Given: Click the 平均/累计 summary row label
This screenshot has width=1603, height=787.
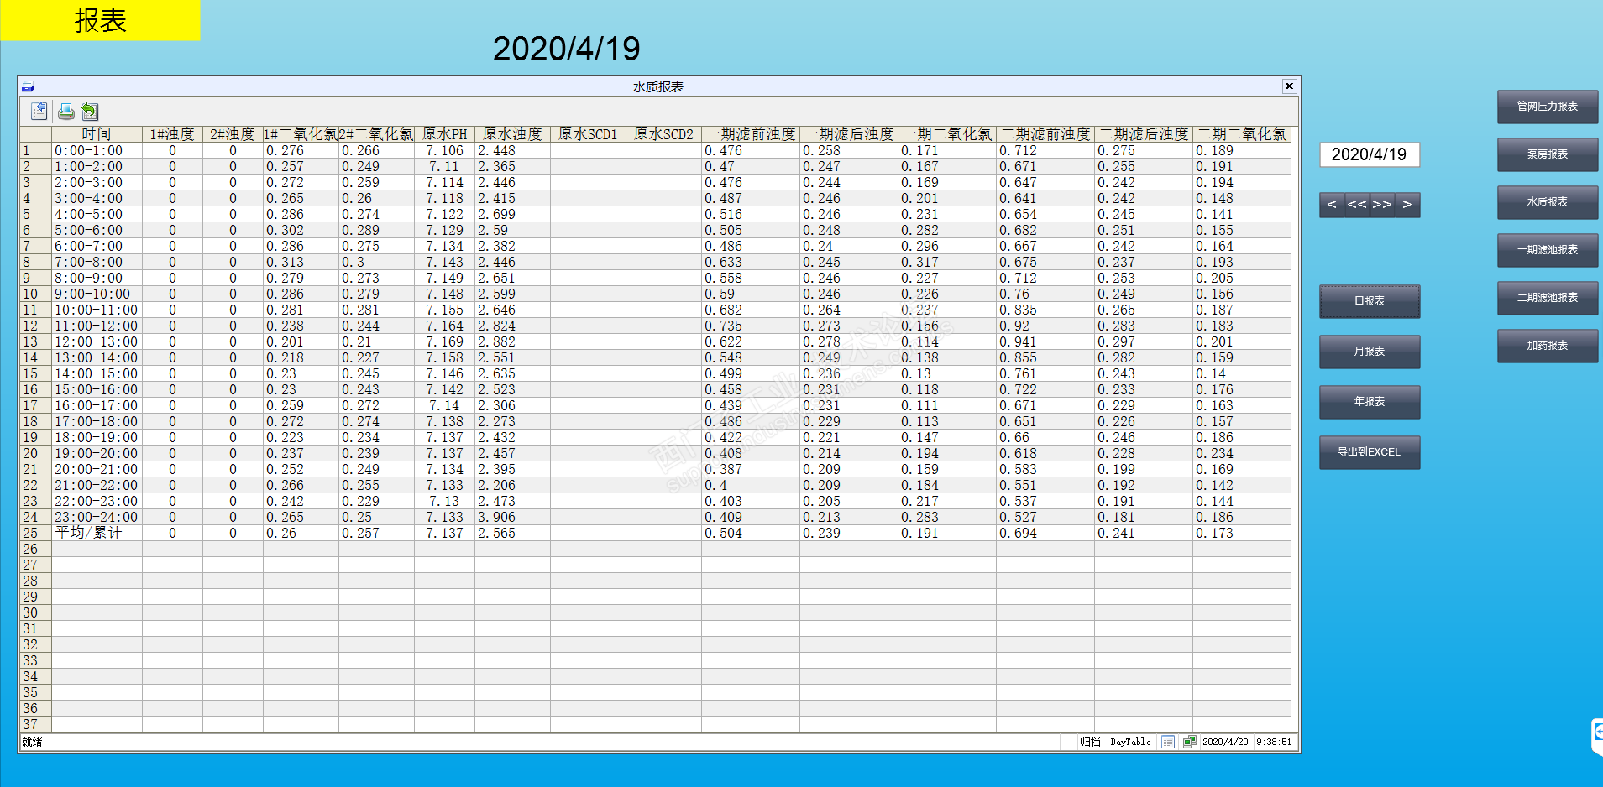Looking at the screenshot, I should click(97, 534).
